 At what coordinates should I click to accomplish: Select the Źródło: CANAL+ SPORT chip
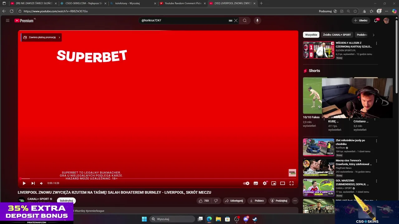pyautogui.click(x=337, y=35)
